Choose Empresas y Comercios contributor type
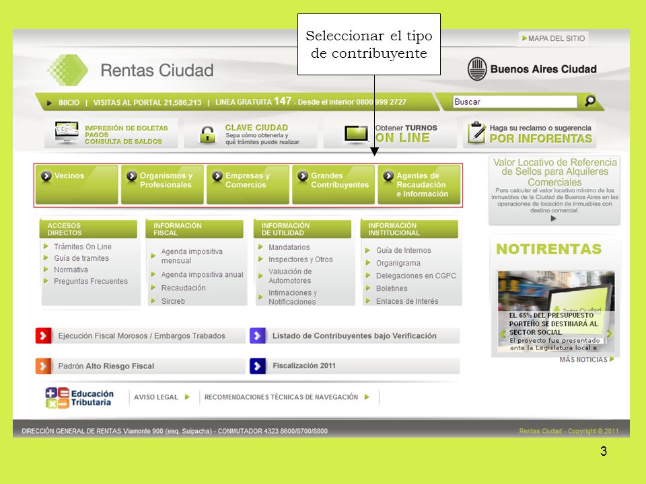 point(248,185)
